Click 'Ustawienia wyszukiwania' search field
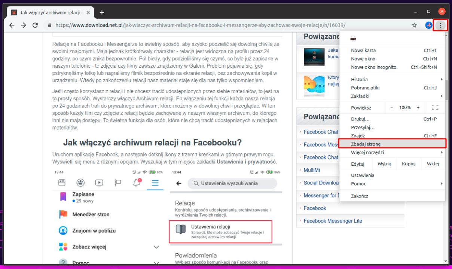This screenshot has height=269, width=452. click(x=232, y=183)
